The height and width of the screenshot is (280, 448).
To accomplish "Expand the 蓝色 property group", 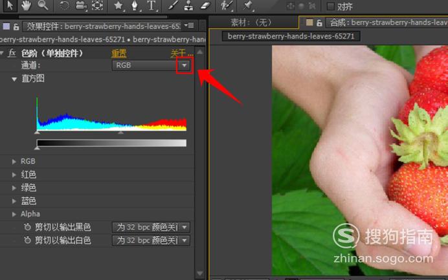I will click(14, 201).
